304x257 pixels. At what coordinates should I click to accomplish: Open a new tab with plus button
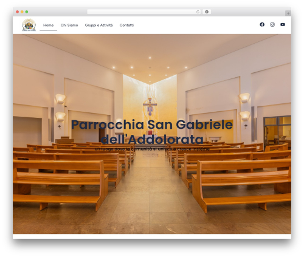[x=288, y=13]
